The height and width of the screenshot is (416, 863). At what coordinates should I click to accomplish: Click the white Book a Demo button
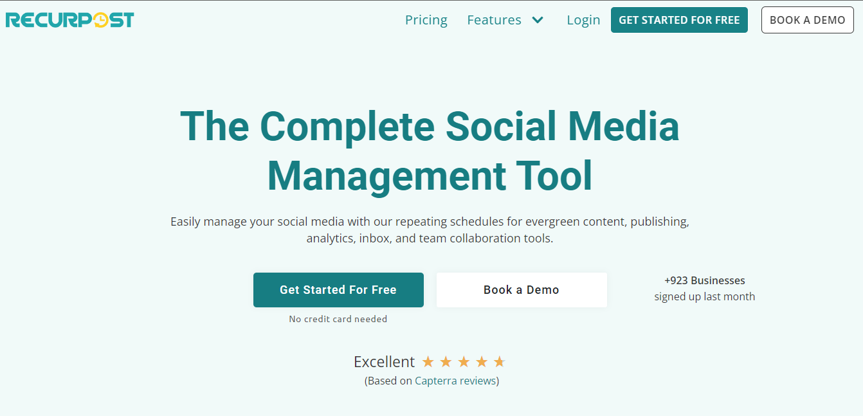point(522,290)
